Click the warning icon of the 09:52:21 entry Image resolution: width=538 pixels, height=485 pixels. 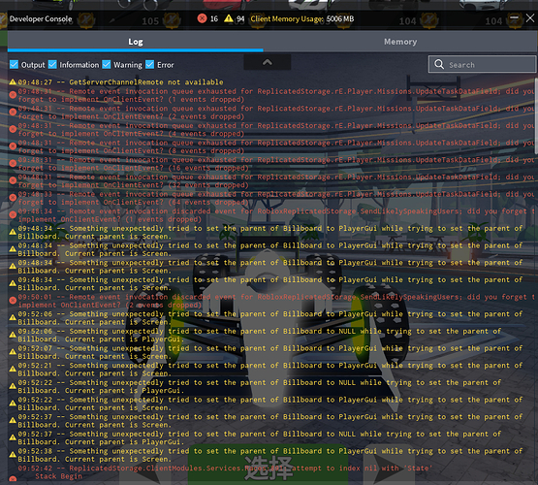coord(13,369)
